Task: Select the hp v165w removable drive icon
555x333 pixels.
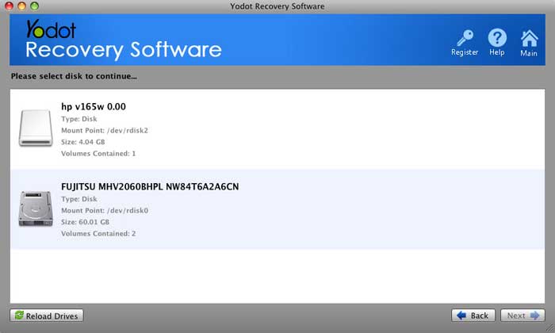Action: pos(35,128)
